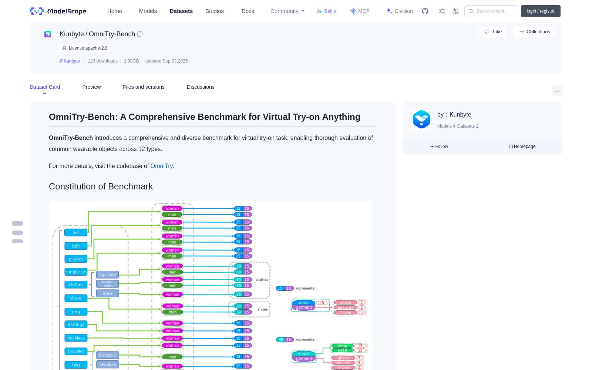
Task: Go to Home in navigation
Action: pyautogui.click(x=115, y=11)
